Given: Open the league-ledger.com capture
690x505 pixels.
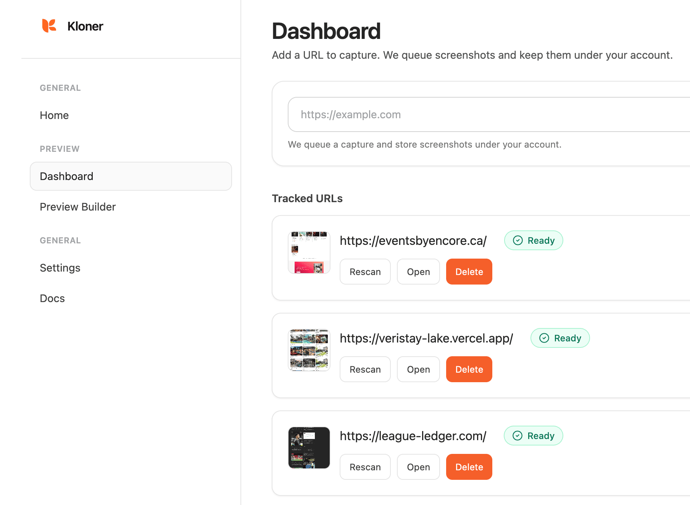Looking at the screenshot, I should (418, 467).
